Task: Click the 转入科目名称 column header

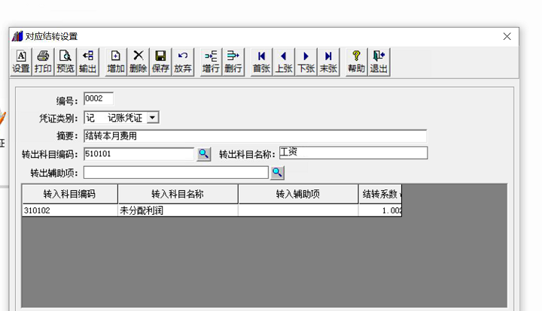Action: (178, 194)
